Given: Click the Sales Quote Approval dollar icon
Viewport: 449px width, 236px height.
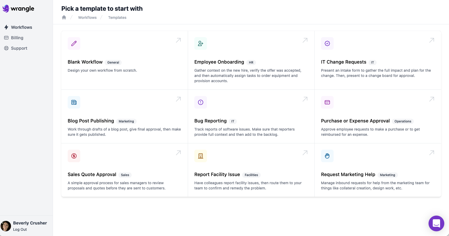Looking at the screenshot, I should [x=74, y=156].
